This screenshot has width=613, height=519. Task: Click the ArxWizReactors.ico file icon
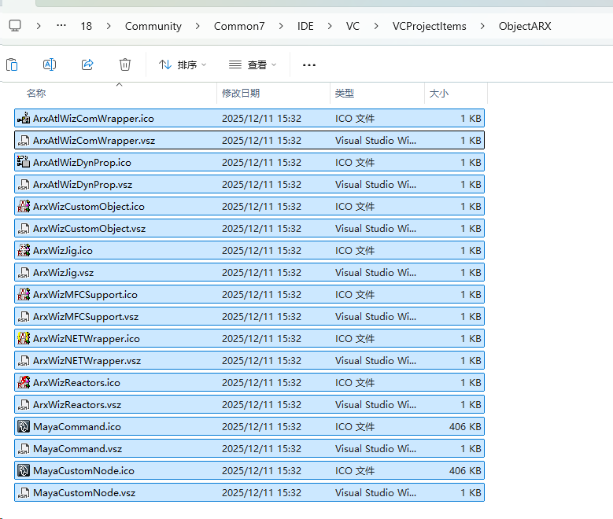point(24,383)
